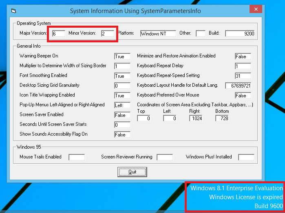Click the Left coordinate field
The height and width of the screenshot is (213, 285).
(x=170, y=119)
